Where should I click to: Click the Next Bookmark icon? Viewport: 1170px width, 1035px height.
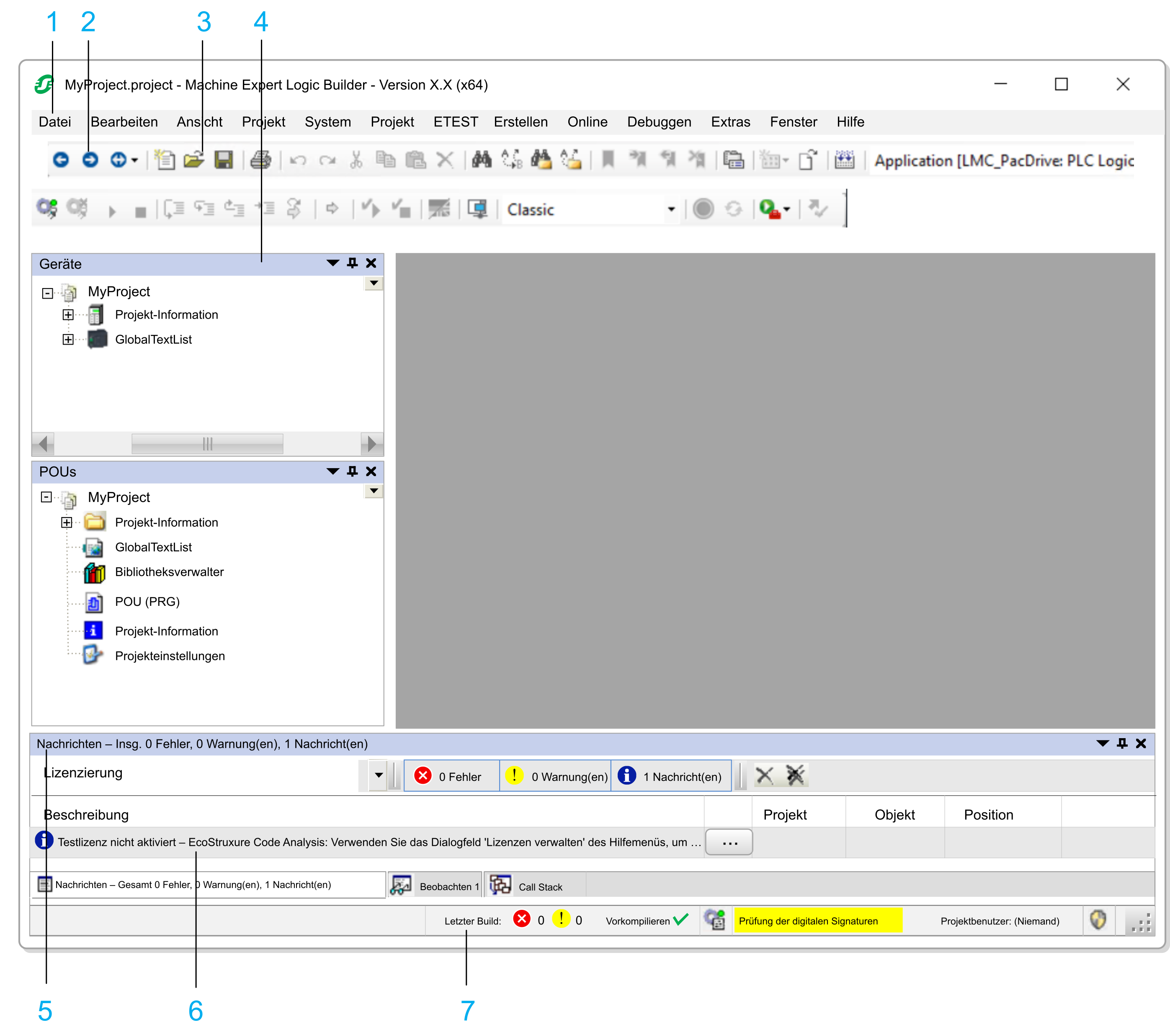pyautogui.click(x=638, y=160)
